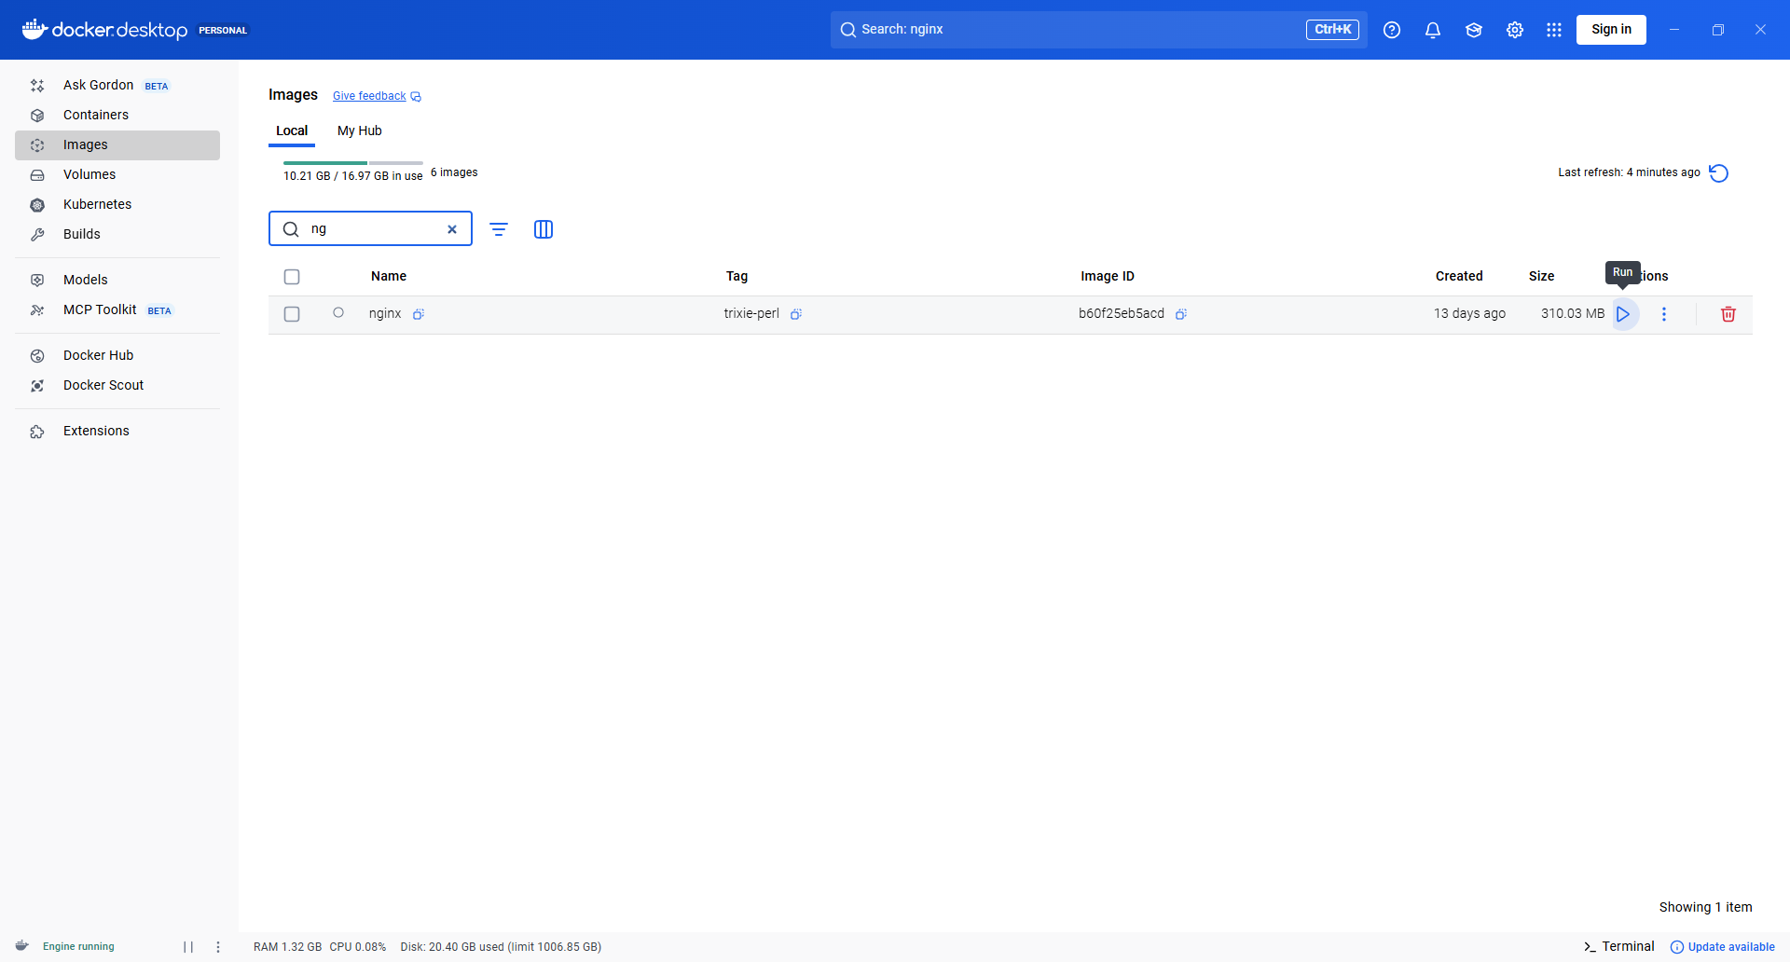
Task: Click the trixie-perl tag text
Action: click(751, 313)
